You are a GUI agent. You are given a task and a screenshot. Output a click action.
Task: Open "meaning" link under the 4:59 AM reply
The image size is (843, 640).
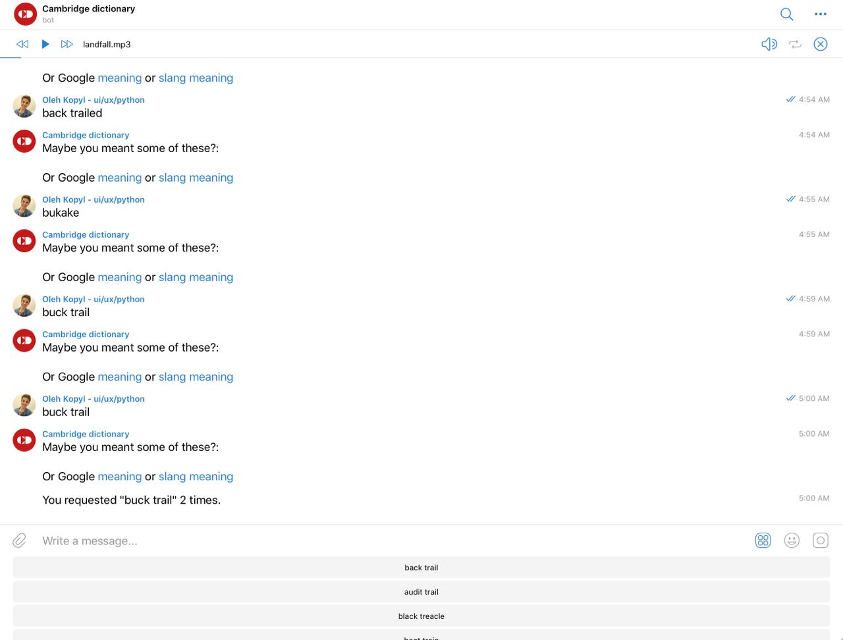119,377
